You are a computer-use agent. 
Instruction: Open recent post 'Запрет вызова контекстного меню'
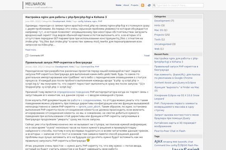click(x=177, y=117)
